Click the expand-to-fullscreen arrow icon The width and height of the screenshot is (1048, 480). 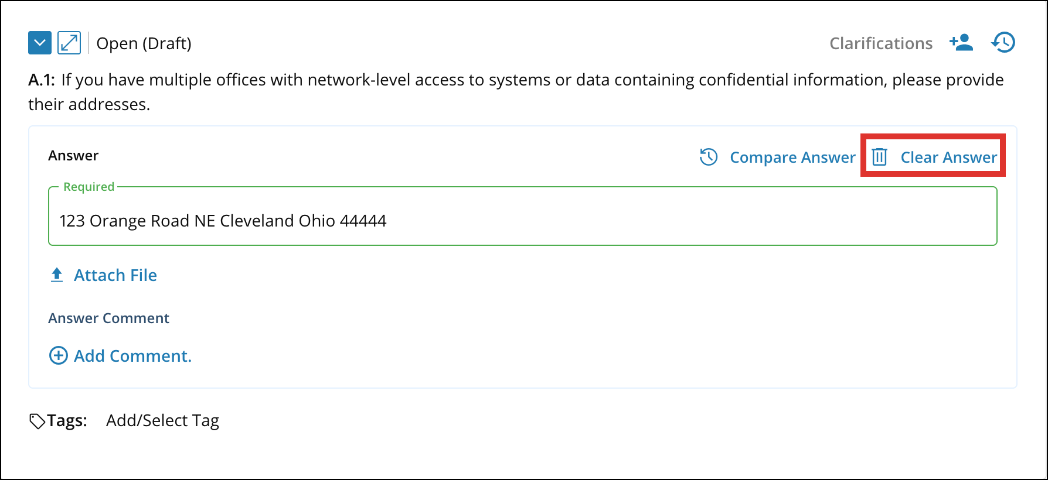[x=69, y=43]
